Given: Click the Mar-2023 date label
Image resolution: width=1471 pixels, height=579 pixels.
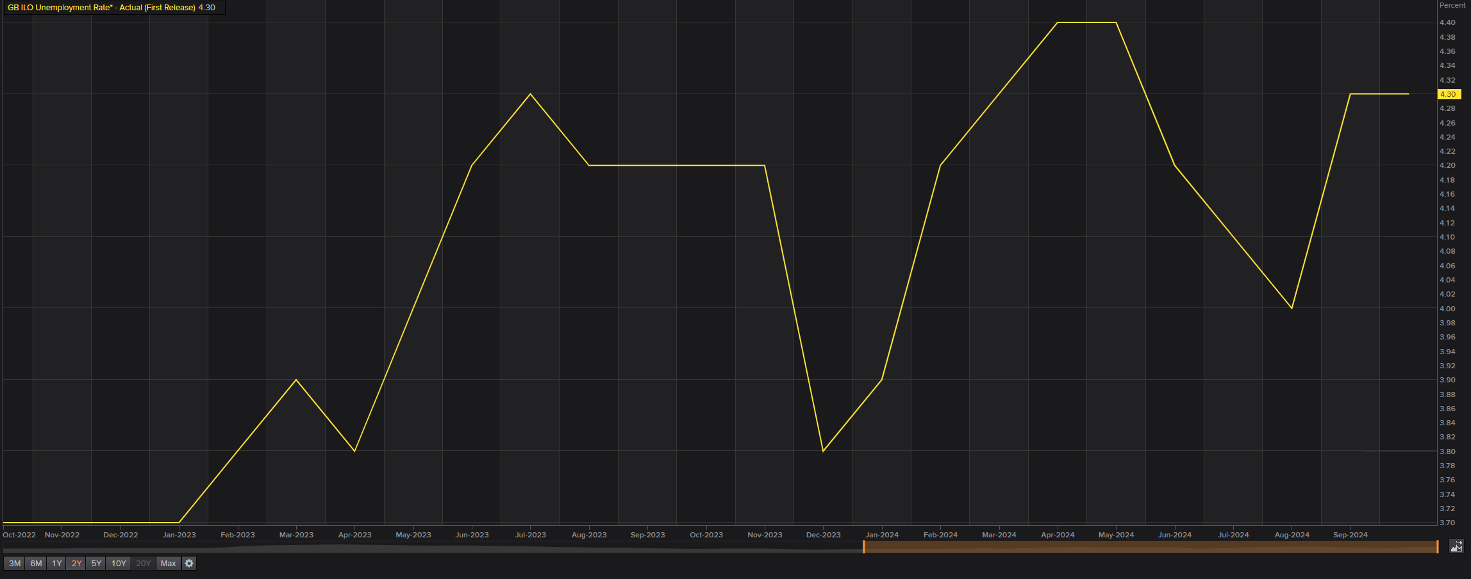Looking at the screenshot, I should 296,535.
